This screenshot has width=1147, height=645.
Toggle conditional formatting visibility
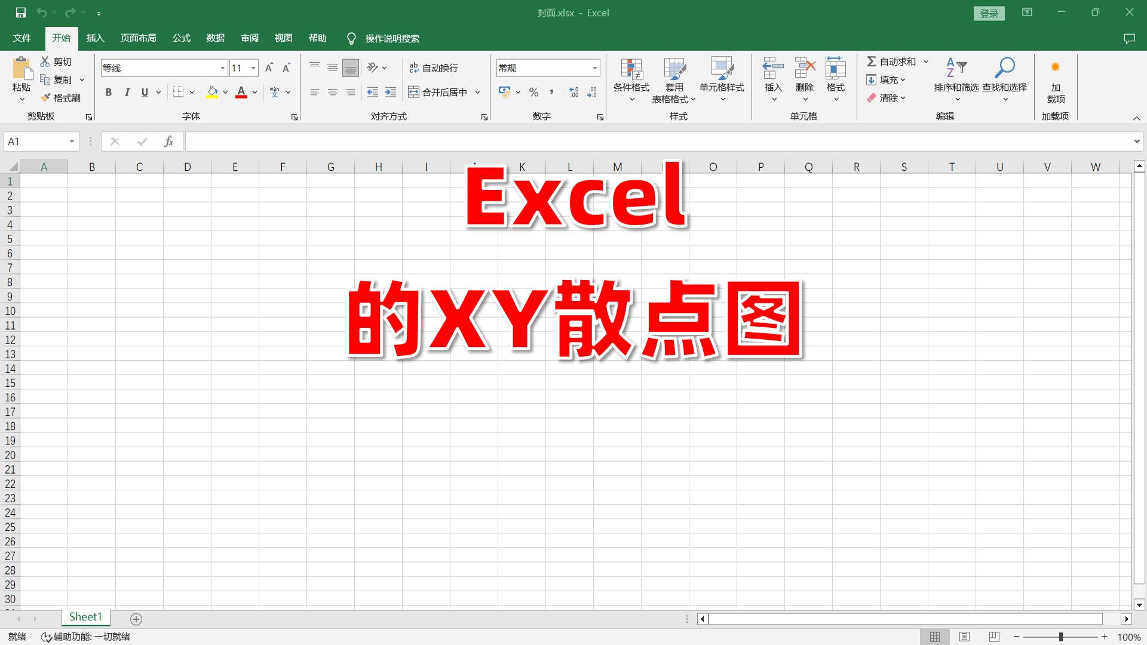(x=630, y=79)
